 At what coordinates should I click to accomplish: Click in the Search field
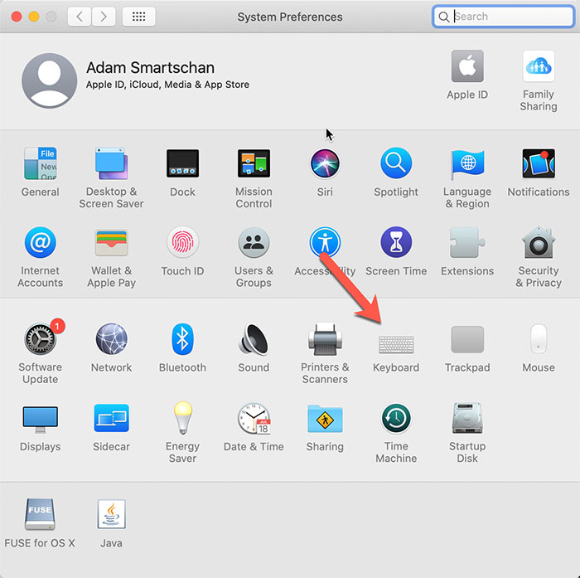[503, 17]
